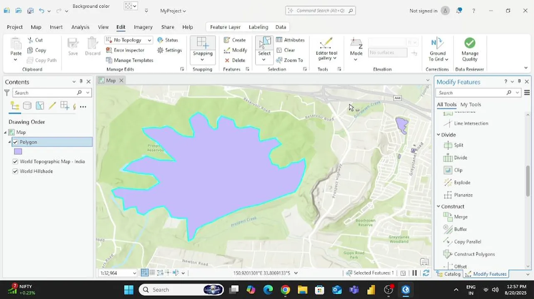Image resolution: width=534 pixels, height=299 pixels.
Task: Save the project from quick access toolbar
Action: pyautogui.click(x=30, y=11)
